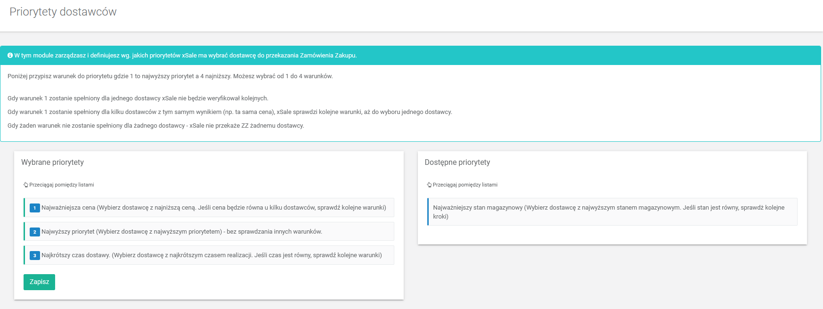Click the hand icon under Dostępne priorytety
Image resolution: width=823 pixels, height=309 pixels.
click(429, 185)
